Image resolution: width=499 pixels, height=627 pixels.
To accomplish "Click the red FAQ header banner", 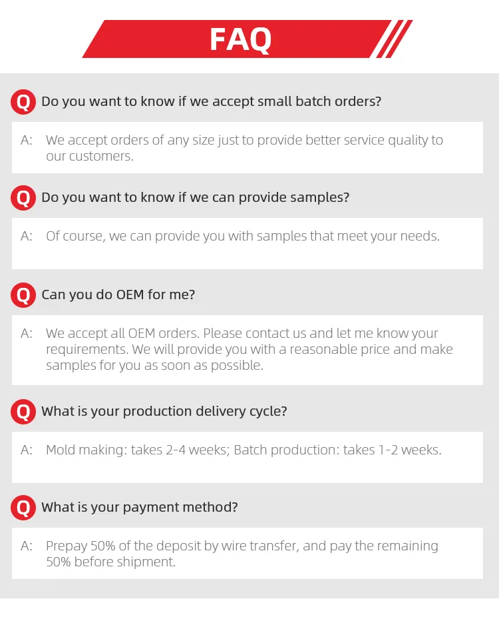I will [x=240, y=39].
